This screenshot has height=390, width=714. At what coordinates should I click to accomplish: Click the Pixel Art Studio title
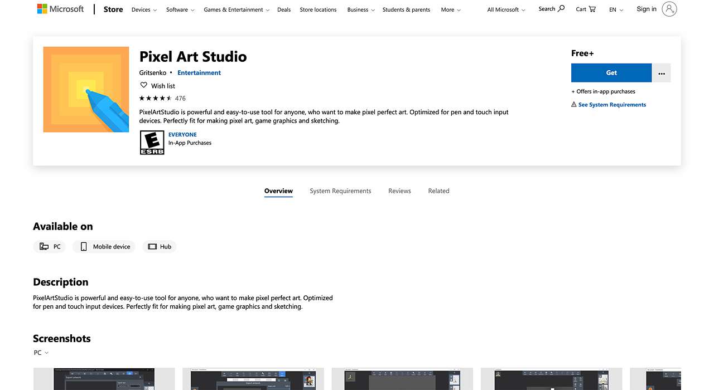pyautogui.click(x=193, y=57)
